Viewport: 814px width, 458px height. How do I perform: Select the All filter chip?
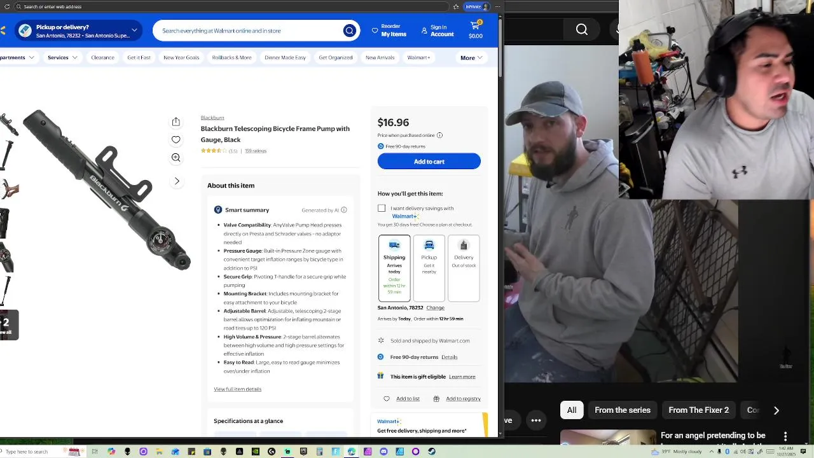(x=572, y=410)
